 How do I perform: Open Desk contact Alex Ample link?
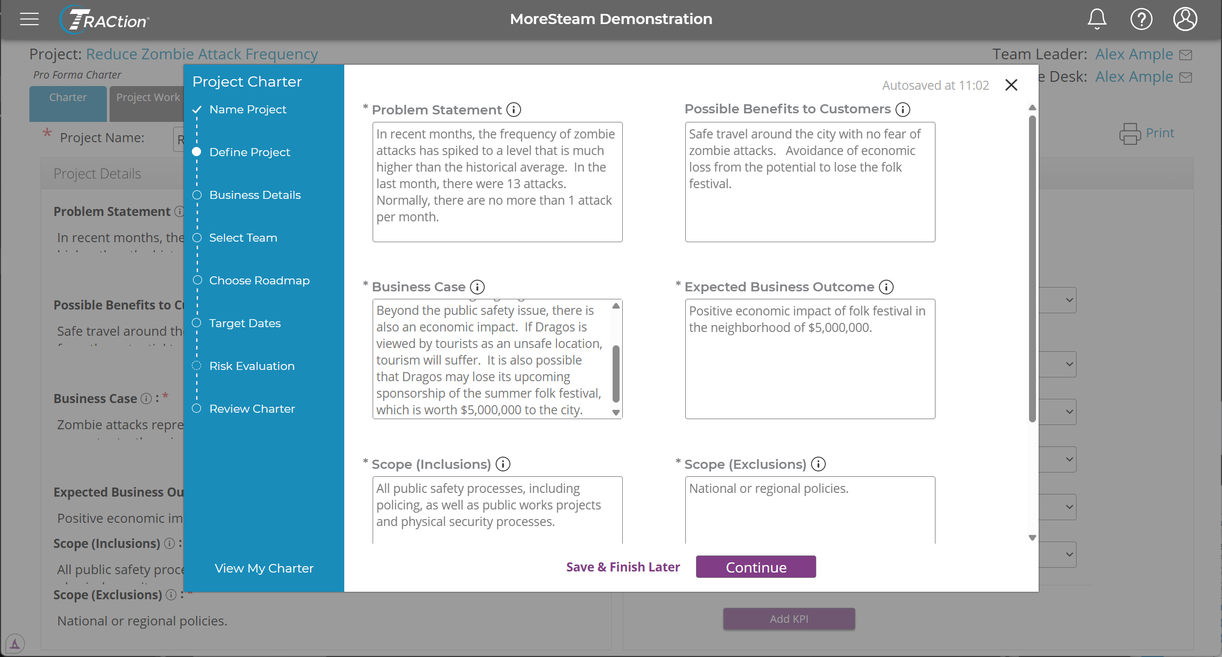pyautogui.click(x=1134, y=76)
